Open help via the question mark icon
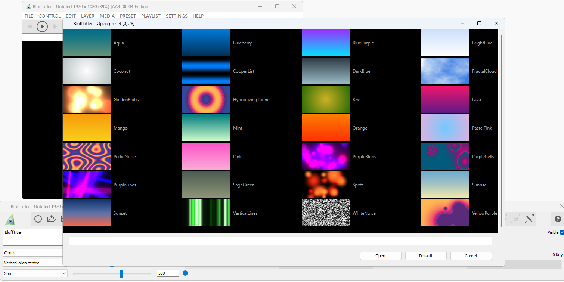This screenshot has width=564, height=282. [x=558, y=219]
